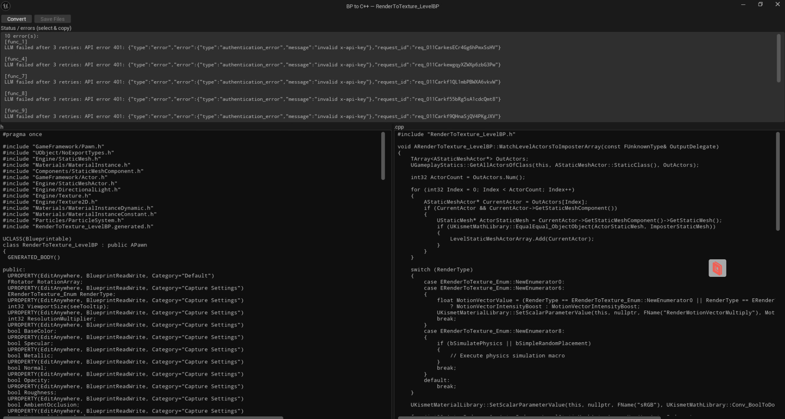This screenshot has width=785, height=419.
Task: Click the include line for Engine/DirectionalLight.h
Action: tap(61, 190)
